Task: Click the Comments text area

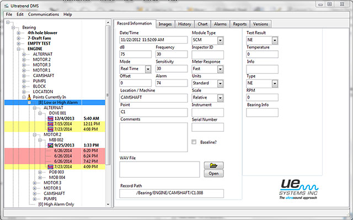Action: click(153, 137)
